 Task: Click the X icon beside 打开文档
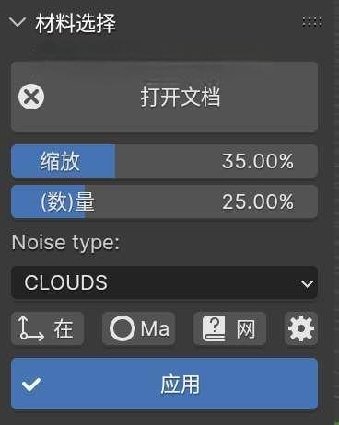pos(31,97)
